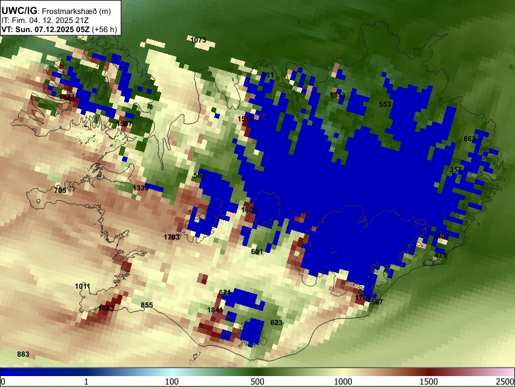
Task: Click the 883 value label
Action: (23, 354)
